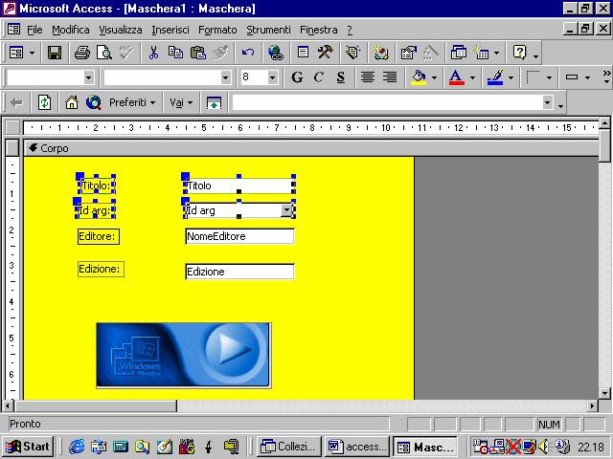Select the NomeEditore text box
This screenshot has height=459, width=613.
pos(239,236)
